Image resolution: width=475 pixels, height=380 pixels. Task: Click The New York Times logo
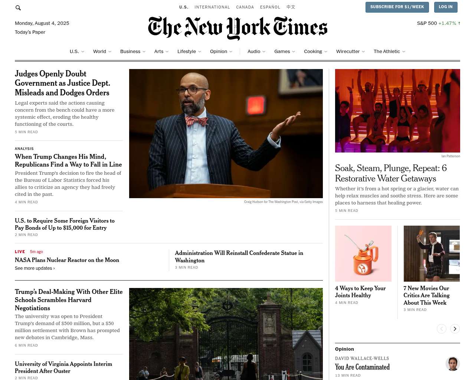pos(237,28)
